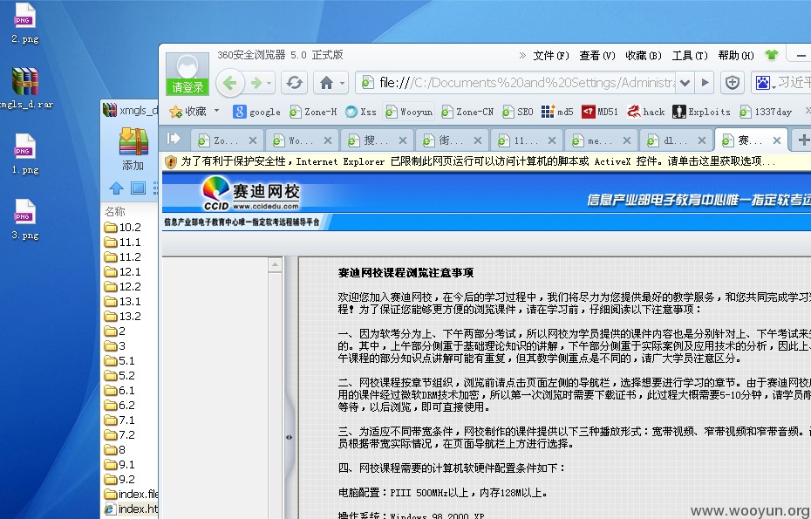The width and height of the screenshot is (811, 519).
Task: Select index.files folder in archive list
Action: (132, 495)
